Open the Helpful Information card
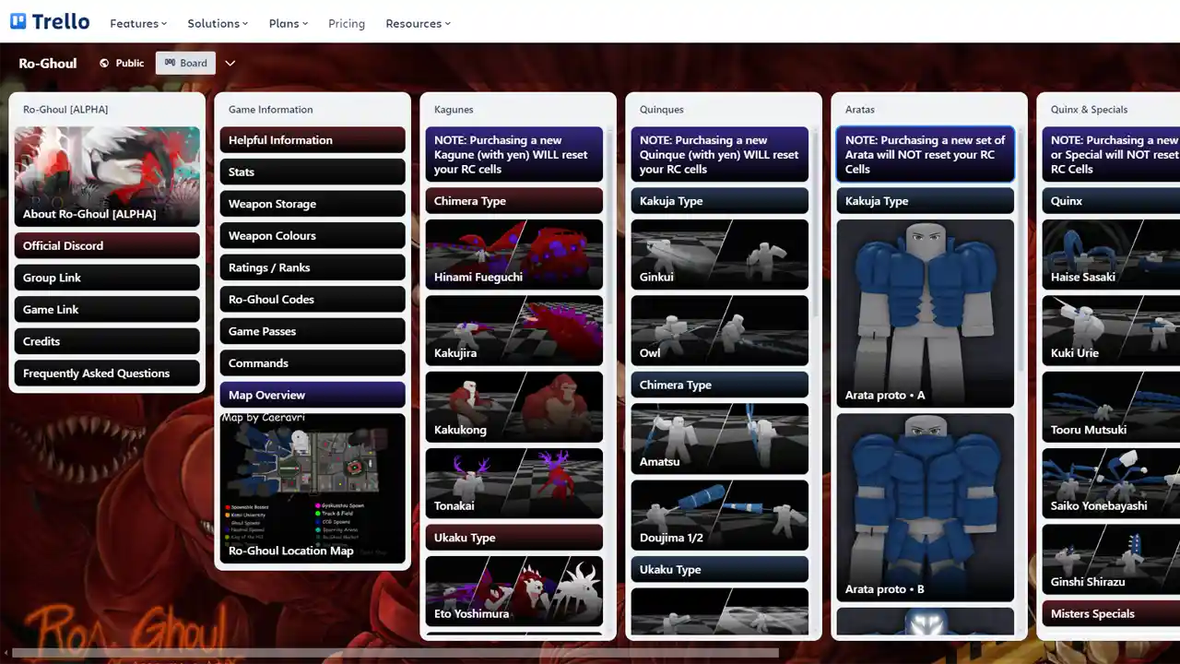This screenshot has height=664, width=1180. click(x=313, y=140)
